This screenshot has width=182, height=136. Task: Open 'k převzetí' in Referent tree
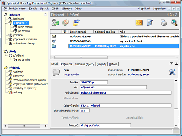click(x=19, y=19)
